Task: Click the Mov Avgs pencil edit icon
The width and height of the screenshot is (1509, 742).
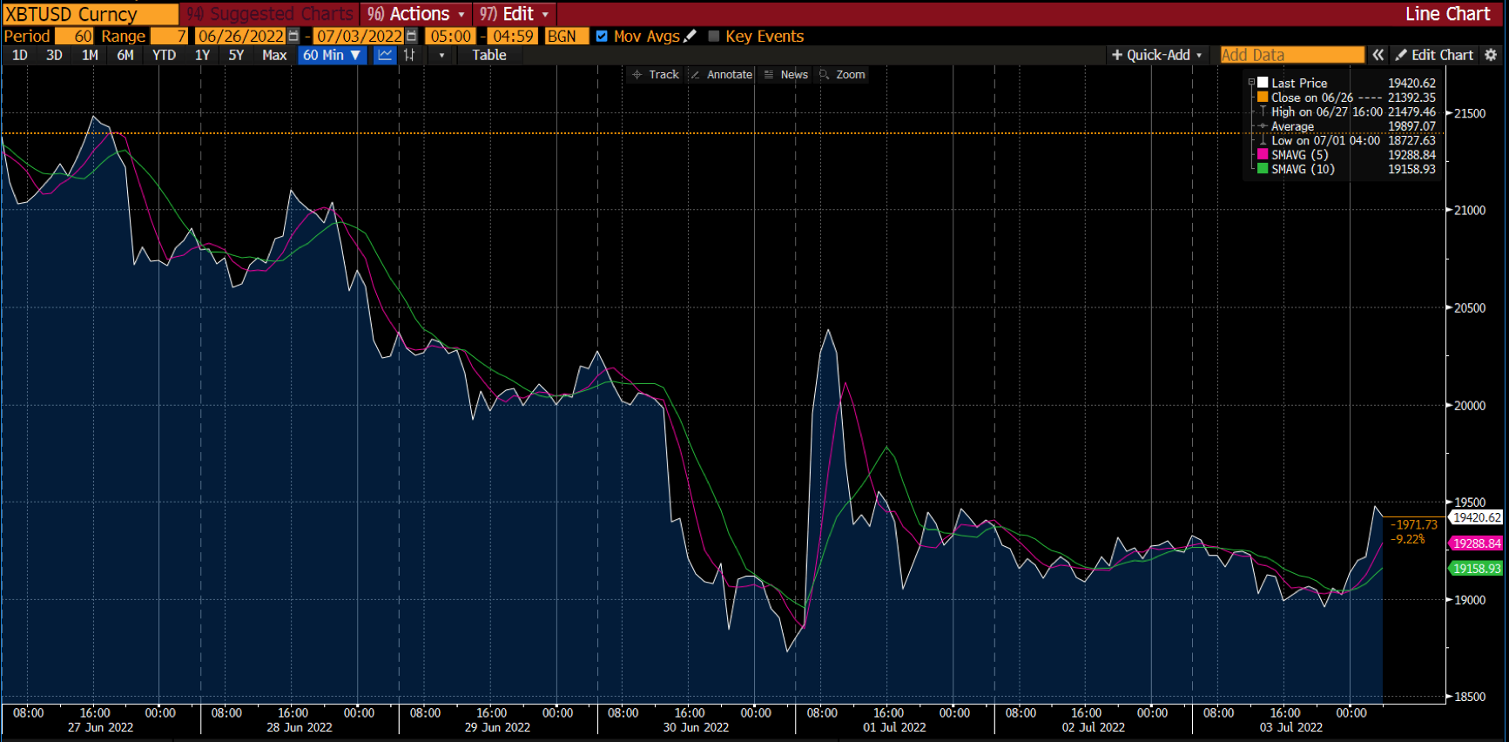Action: click(x=691, y=36)
